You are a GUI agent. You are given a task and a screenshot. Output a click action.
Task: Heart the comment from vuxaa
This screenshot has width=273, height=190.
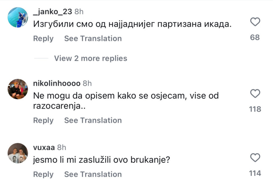[x=255, y=158]
